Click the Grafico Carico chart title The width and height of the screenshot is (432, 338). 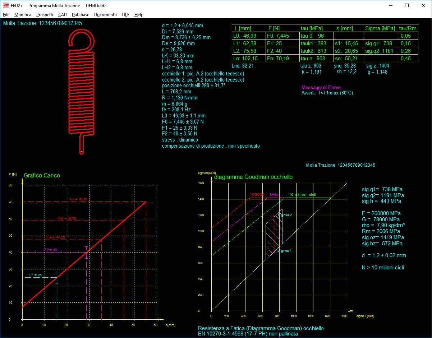point(42,176)
